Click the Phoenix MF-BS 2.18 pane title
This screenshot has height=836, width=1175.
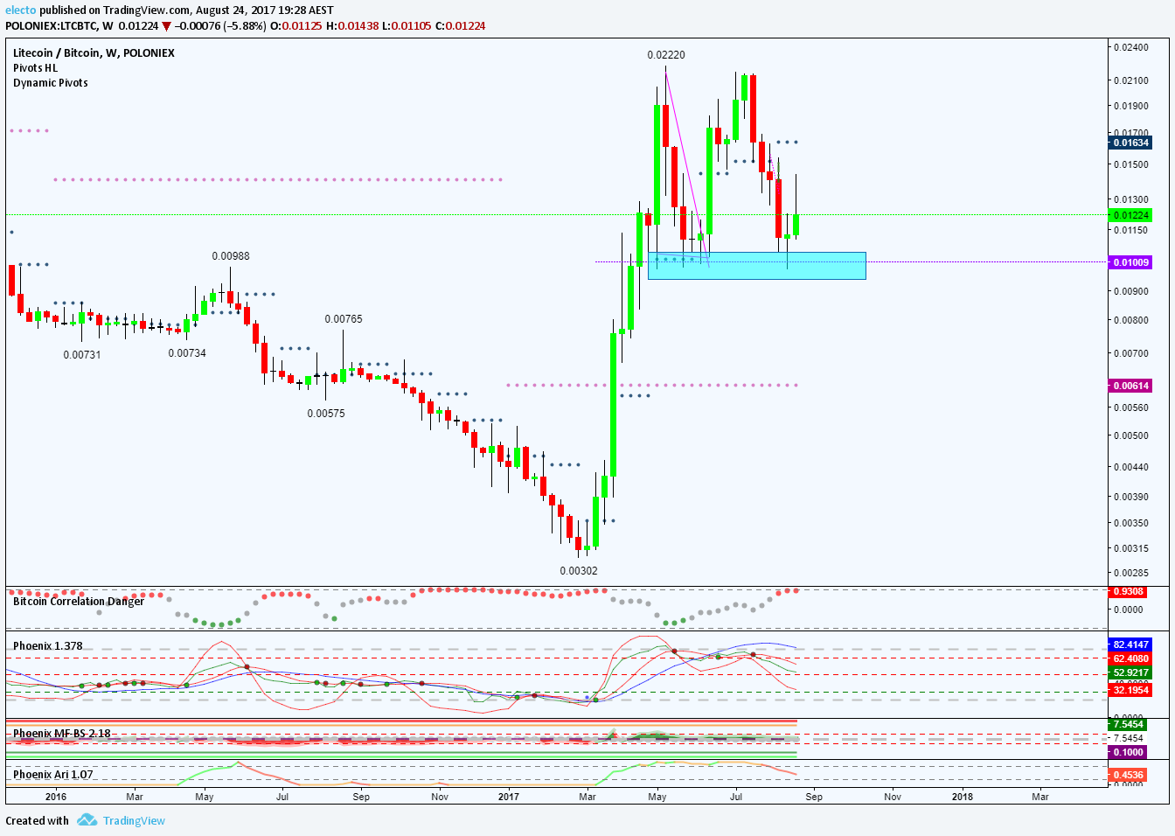click(61, 734)
